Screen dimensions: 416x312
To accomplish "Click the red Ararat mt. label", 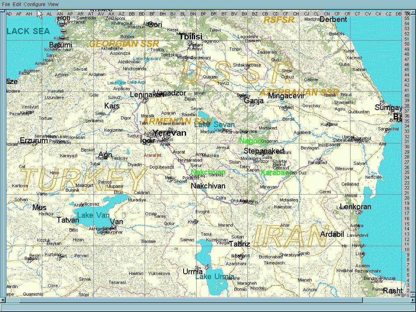I will tap(153, 155).
